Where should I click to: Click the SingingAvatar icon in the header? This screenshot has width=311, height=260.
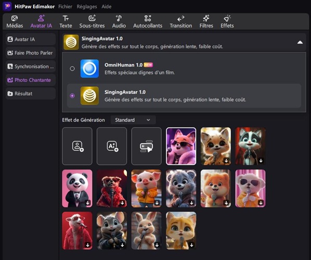(71, 42)
